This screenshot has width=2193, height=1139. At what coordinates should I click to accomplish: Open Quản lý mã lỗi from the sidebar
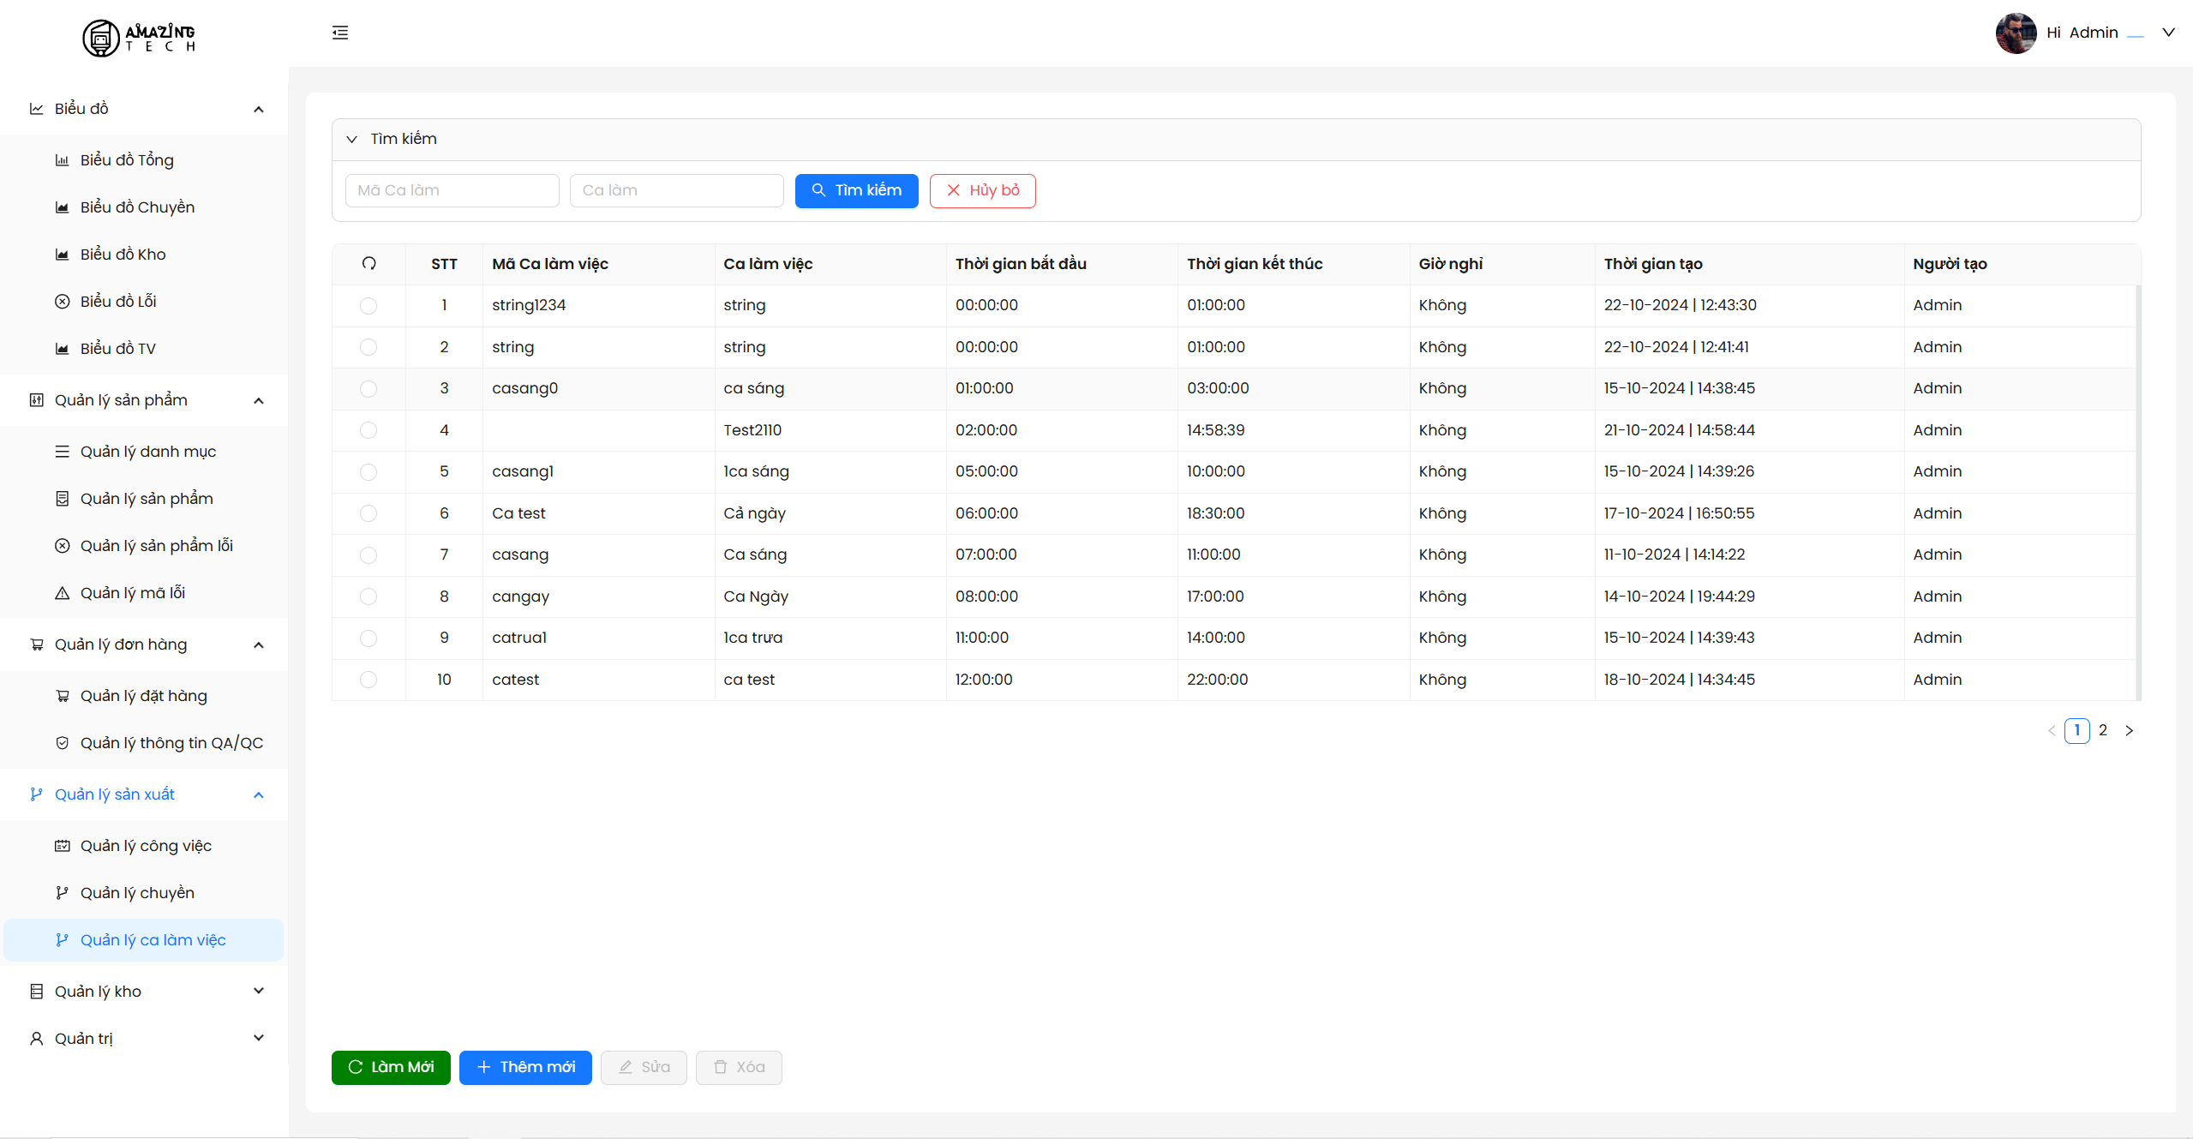[x=132, y=593]
